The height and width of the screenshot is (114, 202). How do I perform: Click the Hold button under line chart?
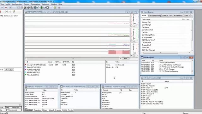pos(126,59)
